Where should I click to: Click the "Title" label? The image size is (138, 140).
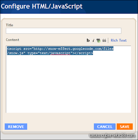coord(9,25)
